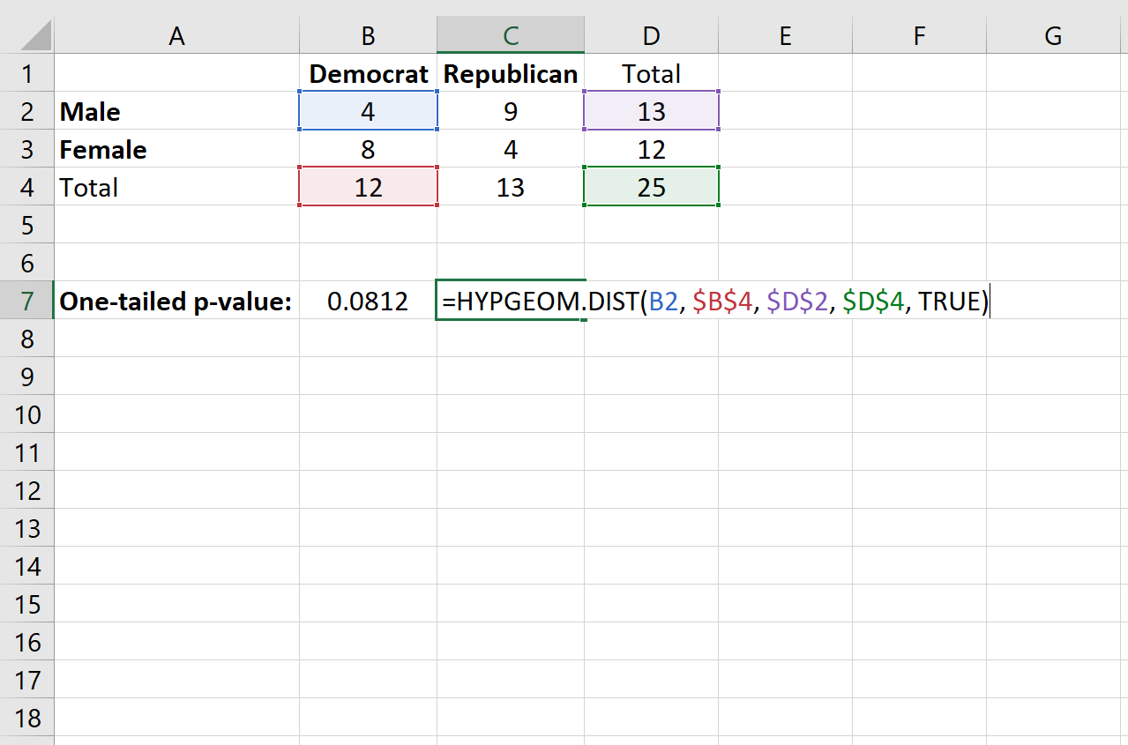This screenshot has width=1128, height=745.
Task: Click the Democrat header cell
Action: coord(369,74)
